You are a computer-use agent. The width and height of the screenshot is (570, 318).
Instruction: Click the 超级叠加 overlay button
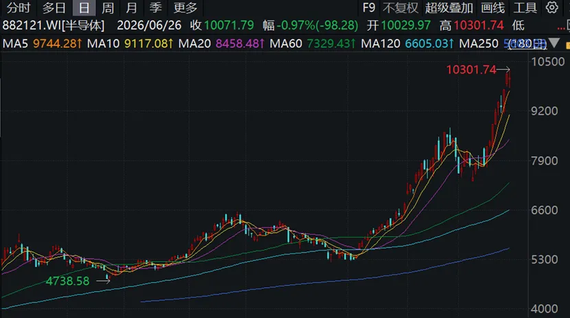point(449,8)
